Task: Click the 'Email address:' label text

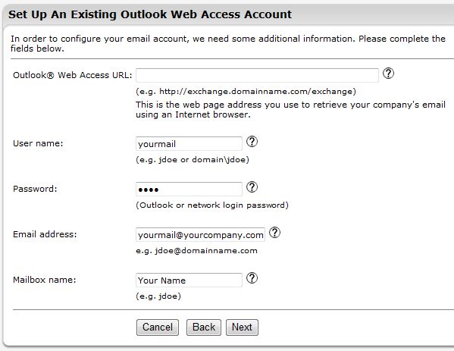Action: tap(45, 234)
